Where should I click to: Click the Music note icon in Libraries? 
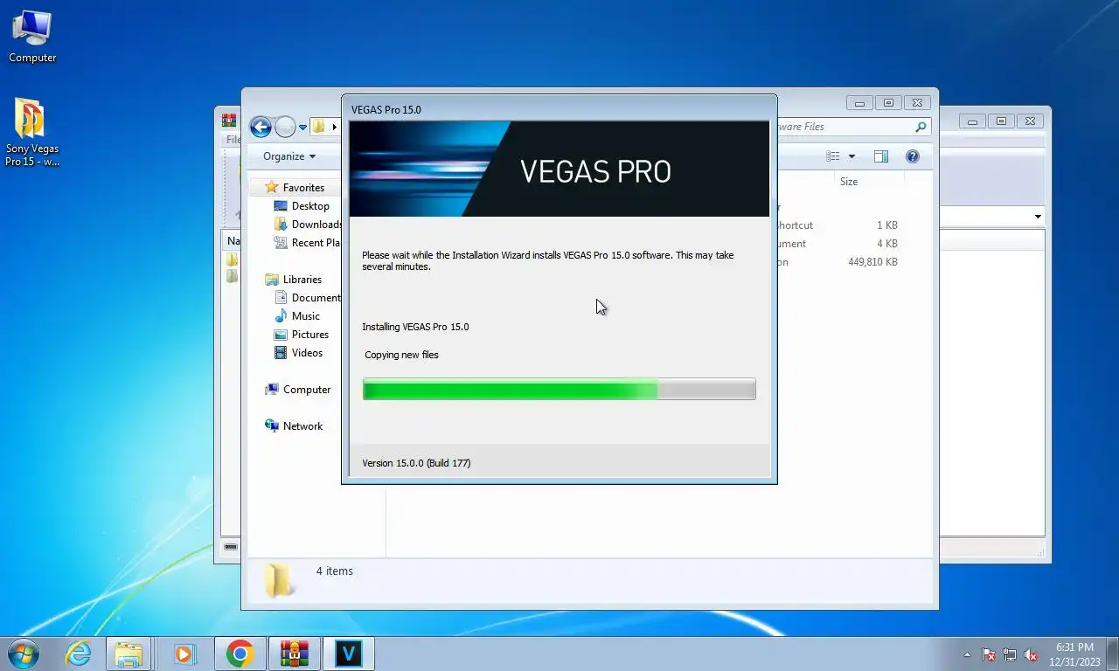(281, 316)
